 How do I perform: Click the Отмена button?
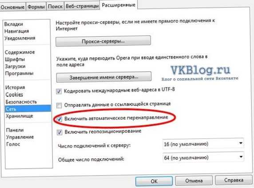(194, 180)
